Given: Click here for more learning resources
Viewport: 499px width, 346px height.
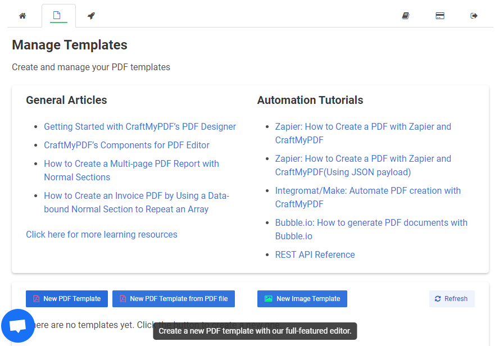Looking at the screenshot, I should 102,234.
